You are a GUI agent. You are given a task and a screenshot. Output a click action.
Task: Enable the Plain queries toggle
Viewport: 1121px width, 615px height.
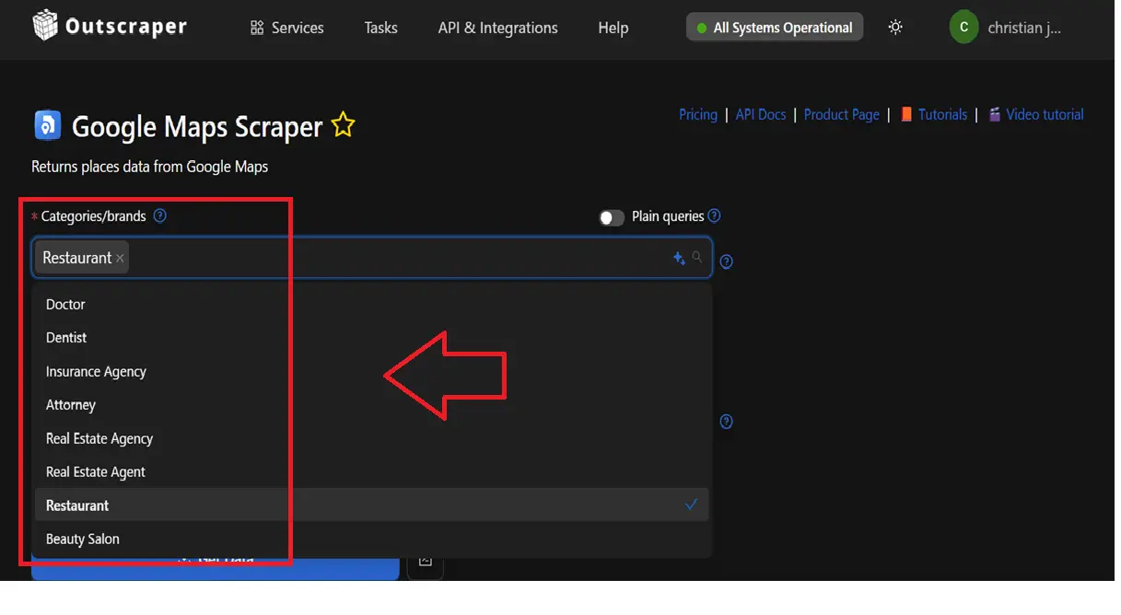(611, 217)
